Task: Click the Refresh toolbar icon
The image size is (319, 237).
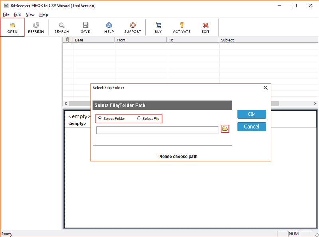Action: click(x=36, y=27)
